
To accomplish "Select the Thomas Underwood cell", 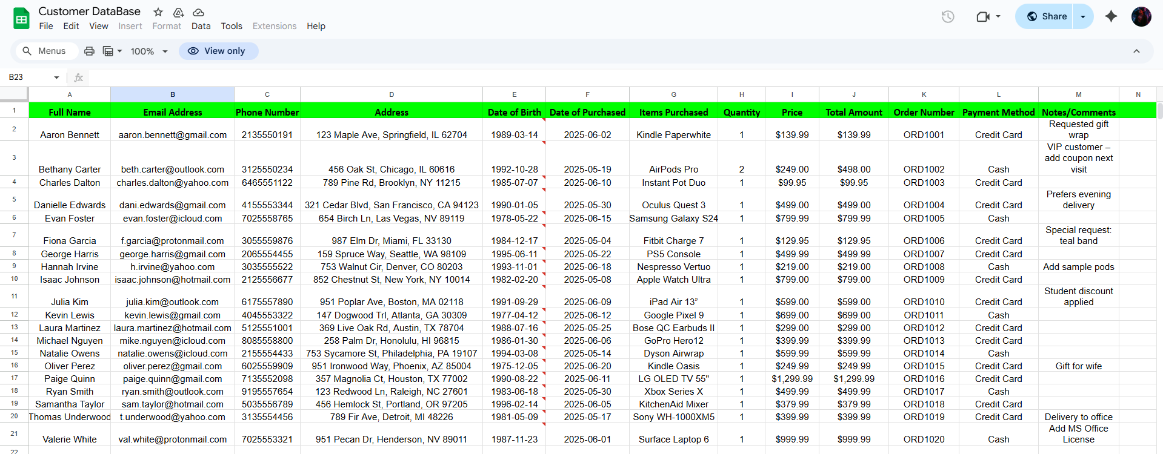I will [x=70, y=416].
